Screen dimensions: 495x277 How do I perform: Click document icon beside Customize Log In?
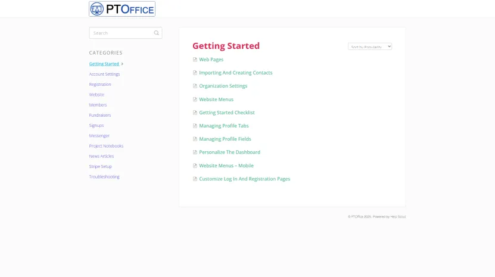coord(195,179)
